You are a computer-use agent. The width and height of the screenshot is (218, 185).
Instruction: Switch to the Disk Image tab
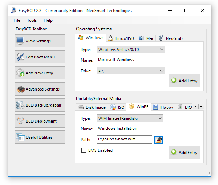click(92, 107)
